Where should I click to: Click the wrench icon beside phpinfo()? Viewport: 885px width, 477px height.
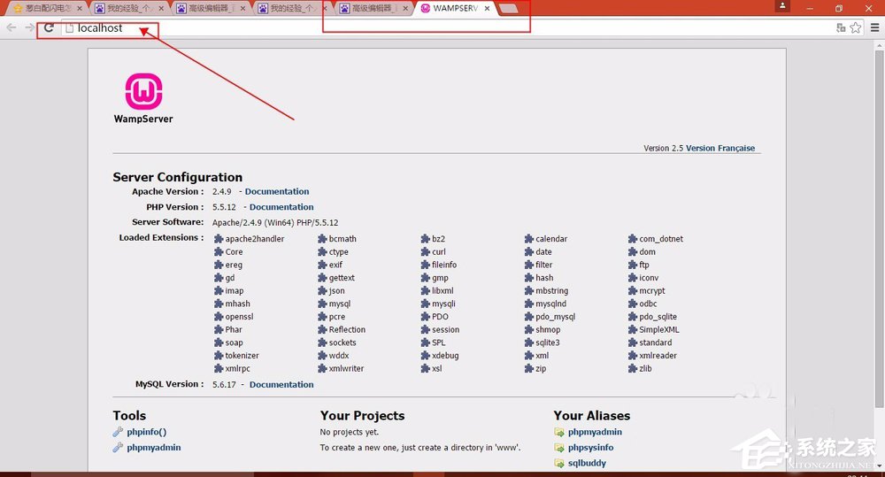click(118, 432)
